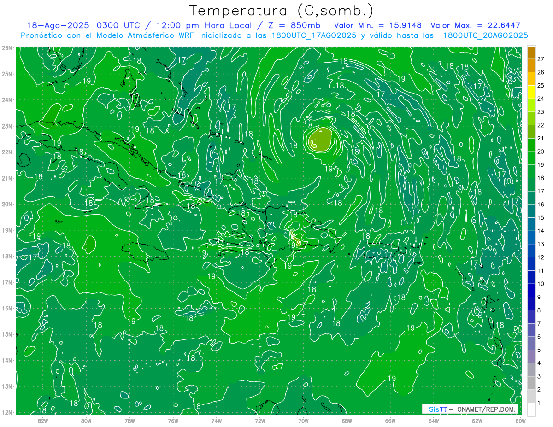
Task: Click the colorbar scale label "4"
Action: coord(539,363)
